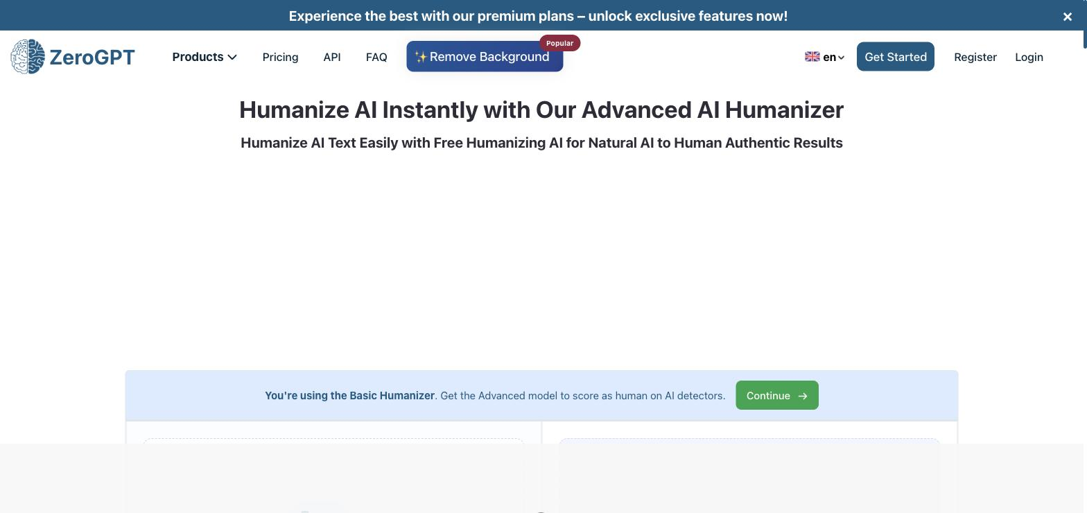
Task: Open the FAQ link
Action: point(376,57)
